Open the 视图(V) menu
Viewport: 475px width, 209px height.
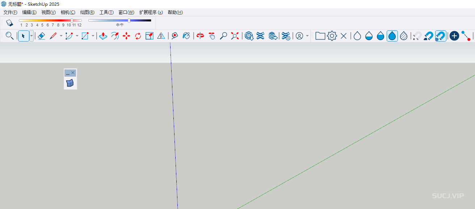49,12
